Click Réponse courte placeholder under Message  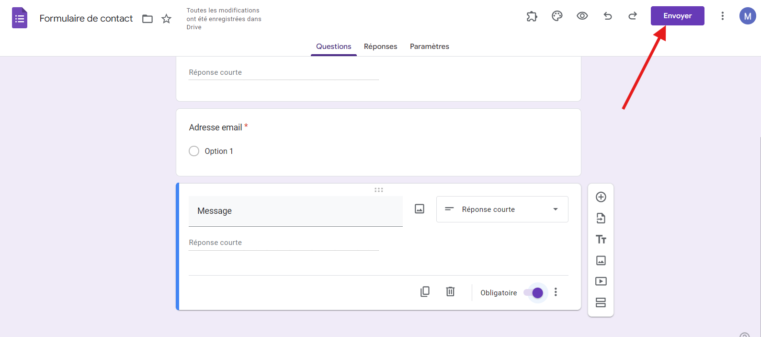pos(216,243)
